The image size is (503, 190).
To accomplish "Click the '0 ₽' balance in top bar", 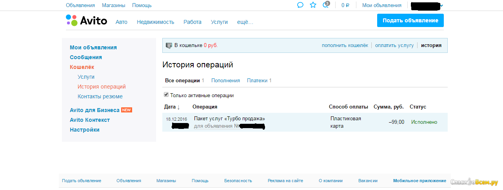I will (345, 5).
